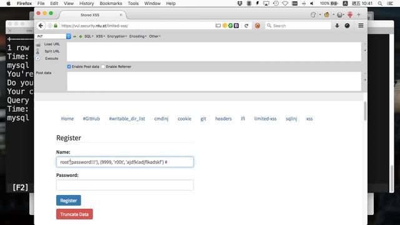Image resolution: width=400 pixels, height=225 pixels.
Task: Follow the Home navigation link
Action: (67, 119)
